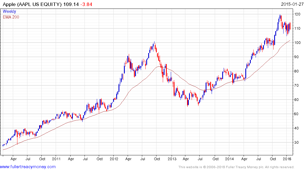Viewport: 307px width, 171px height.
Task: Click the 2013 date axis label
Action: [172, 159]
